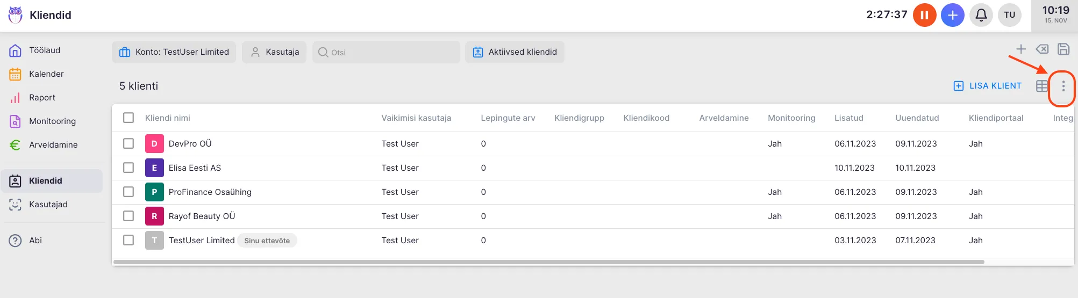Open the Elisa Eesti AS client
Image resolution: width=1078 pixels, height=298 pixels.
pyautogui.click(x=195, y=168)
